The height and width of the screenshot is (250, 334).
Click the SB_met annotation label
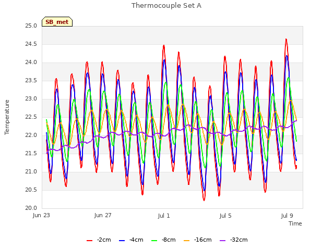pos(57,22)
